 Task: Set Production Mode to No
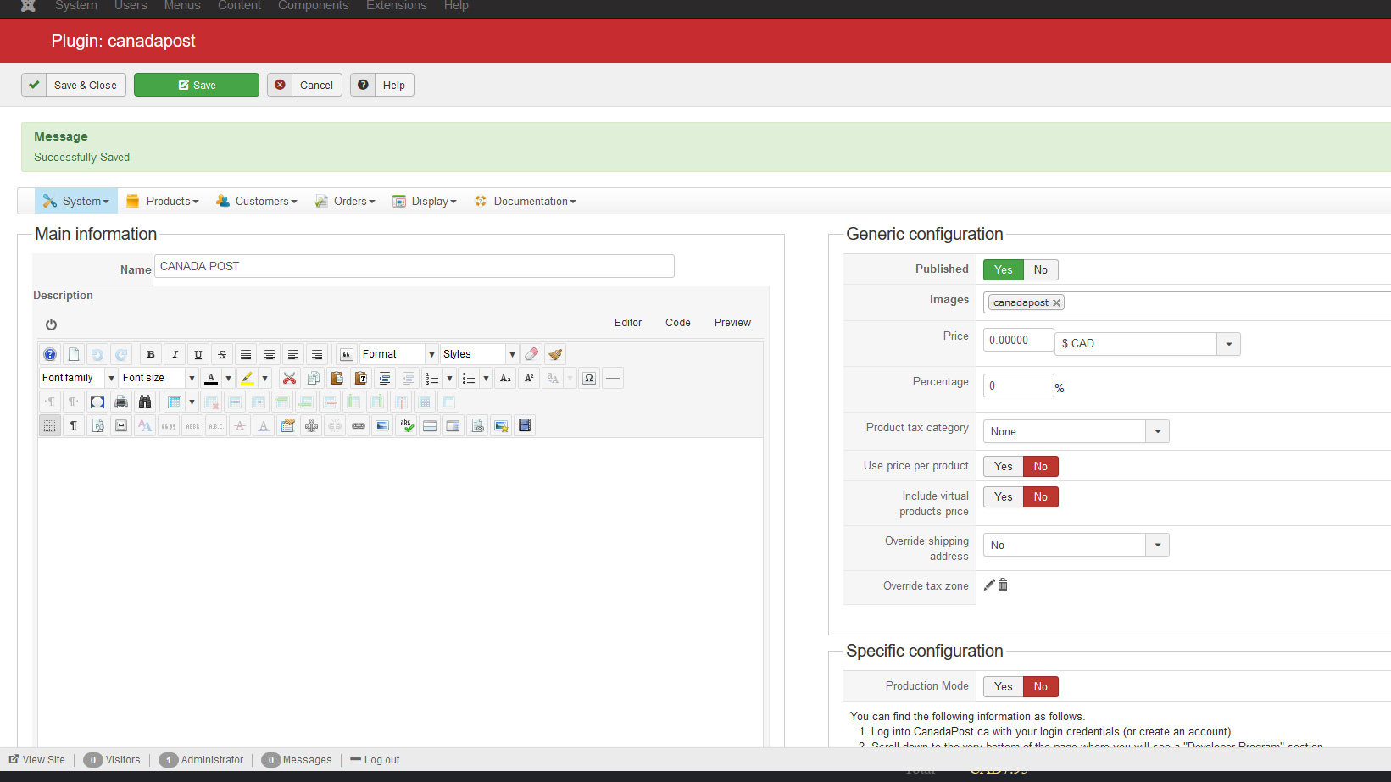point(1041,686)
